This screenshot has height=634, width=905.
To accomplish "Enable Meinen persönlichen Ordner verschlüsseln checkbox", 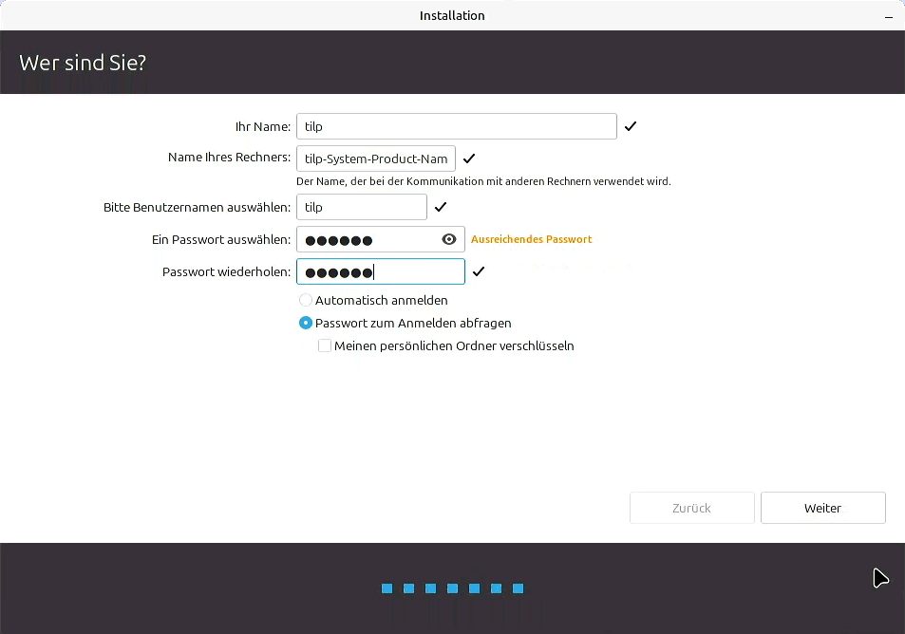I will [325, 346].
